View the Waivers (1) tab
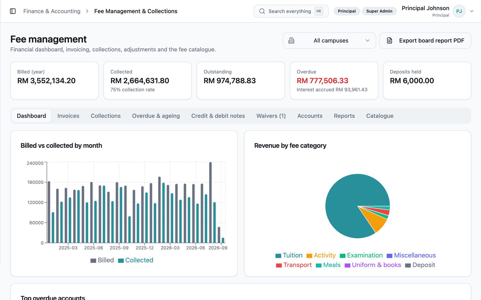The width and height of the screenshot is (481, 300). point(271,116)
